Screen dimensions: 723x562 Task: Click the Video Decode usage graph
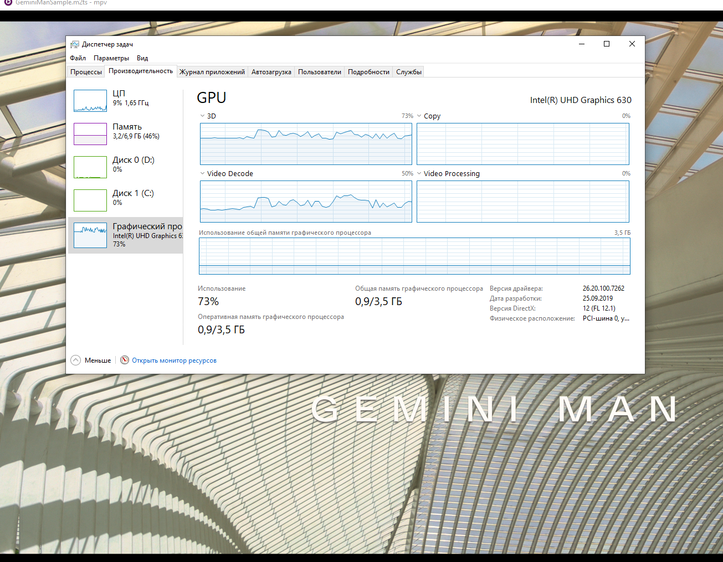[x=306, y=202]
